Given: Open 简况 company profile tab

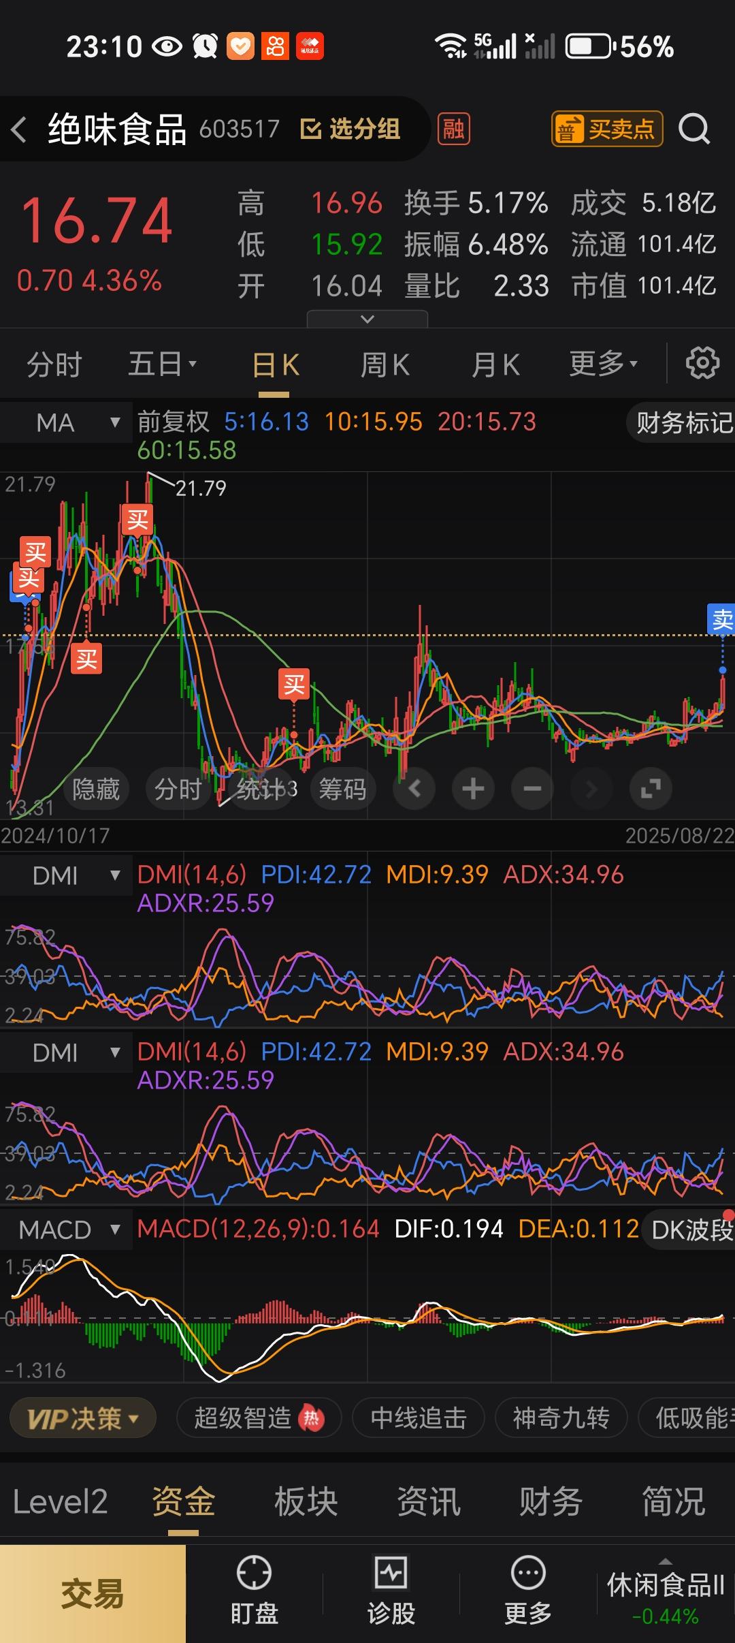Looking at the screenshot, I should 673,1502.
